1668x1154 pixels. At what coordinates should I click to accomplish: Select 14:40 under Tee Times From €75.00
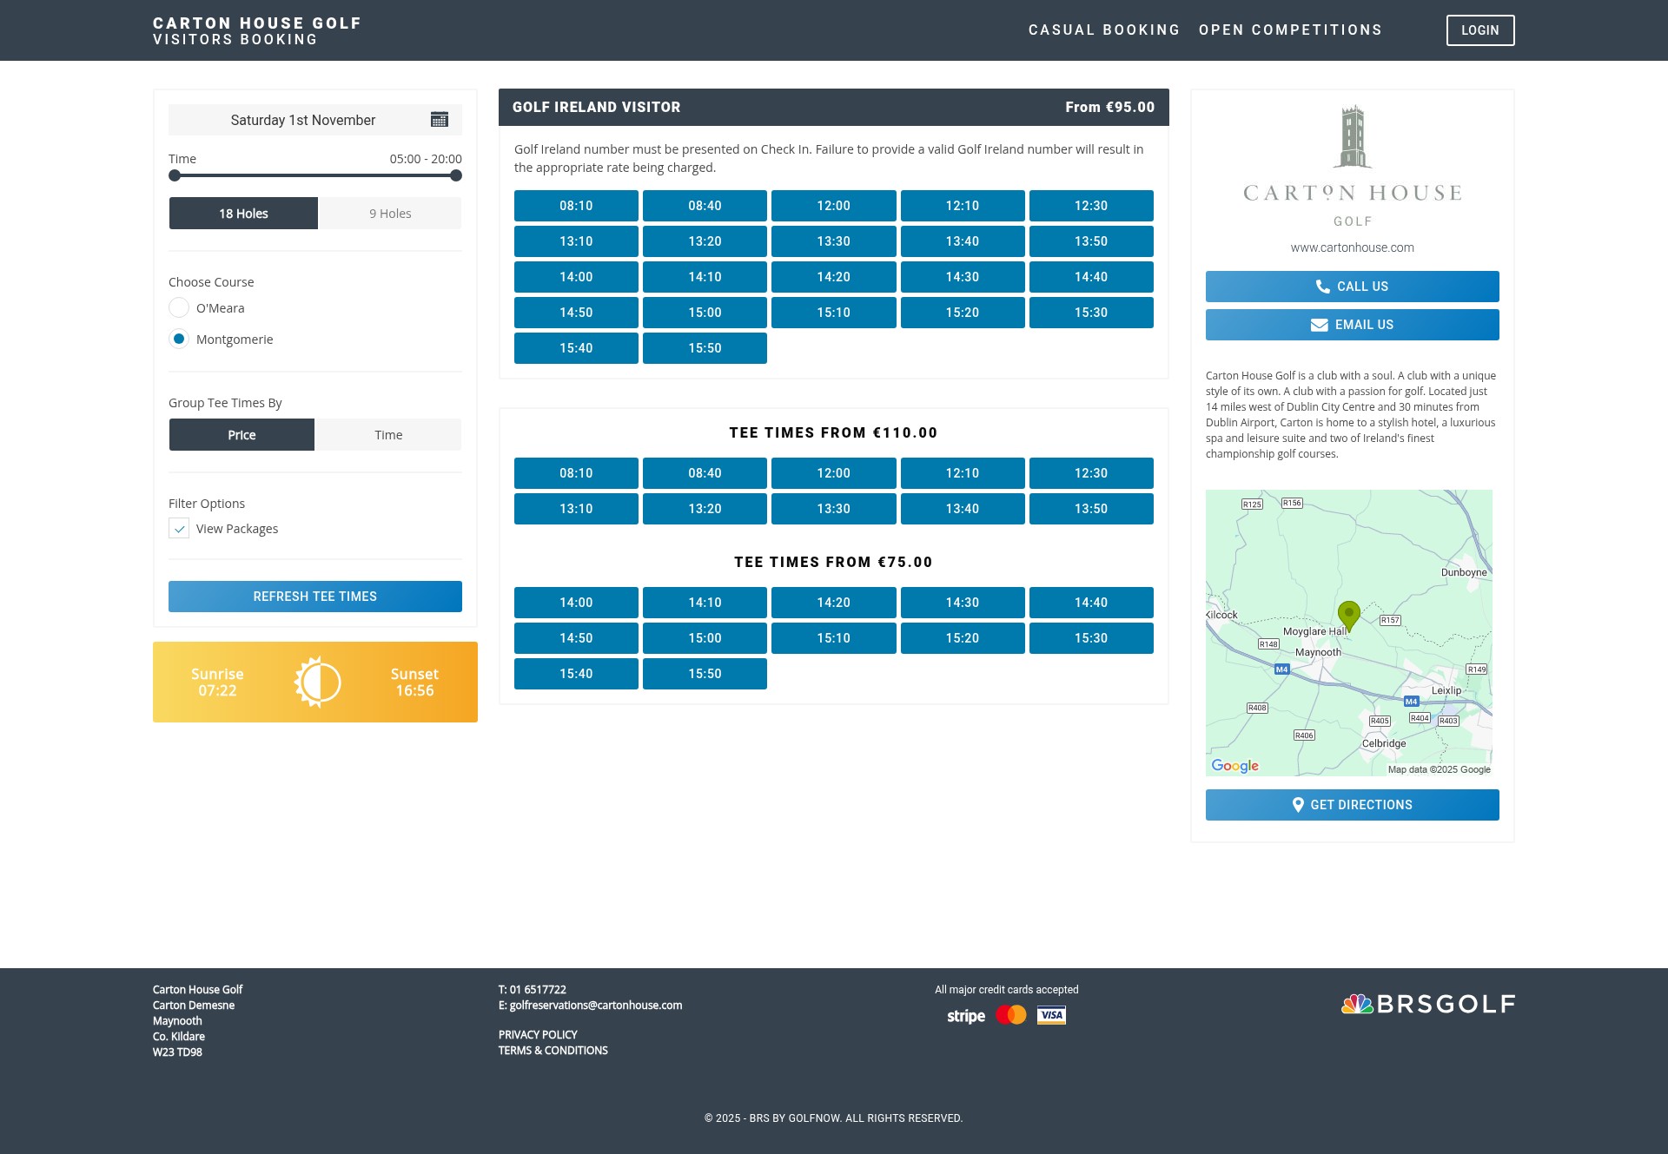point(1091,603)
